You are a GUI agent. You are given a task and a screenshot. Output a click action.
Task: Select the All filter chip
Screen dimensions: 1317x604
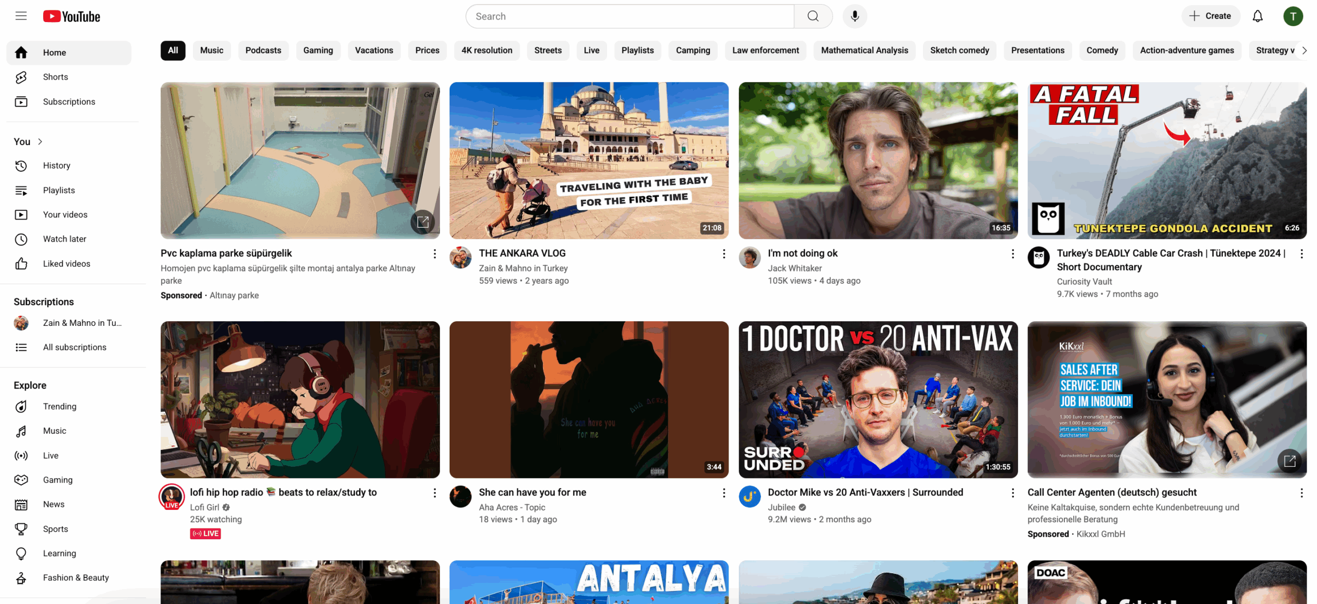(x=173, y=50)
